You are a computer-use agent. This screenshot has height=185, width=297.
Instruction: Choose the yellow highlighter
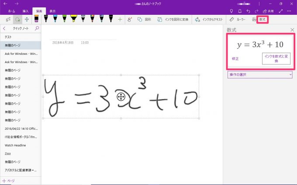(73, 19)
